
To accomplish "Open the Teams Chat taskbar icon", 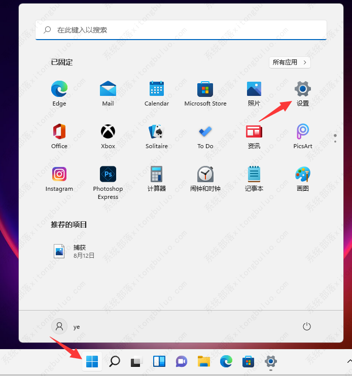I will coord(182,361).
